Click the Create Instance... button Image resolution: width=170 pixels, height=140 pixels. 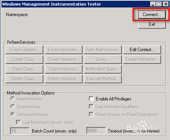click(x=64, y=59)
